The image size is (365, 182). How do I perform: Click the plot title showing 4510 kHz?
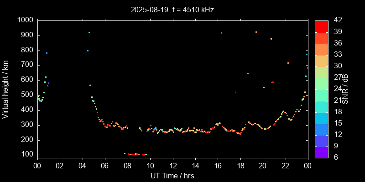tap(172, 10)
